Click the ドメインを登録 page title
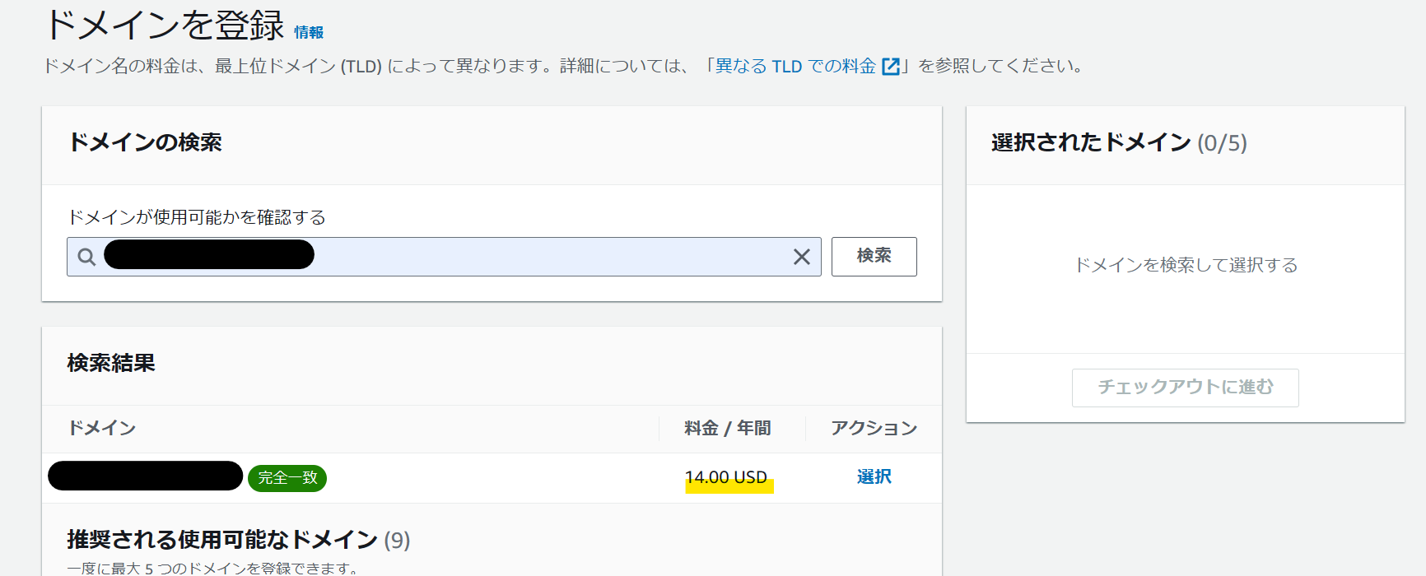This screenshot has width=1426, height=576. 165,25
